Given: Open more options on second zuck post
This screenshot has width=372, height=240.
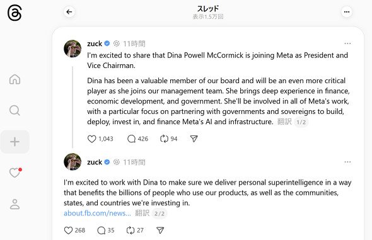Looking at the screenshot, I should (347, 162).
